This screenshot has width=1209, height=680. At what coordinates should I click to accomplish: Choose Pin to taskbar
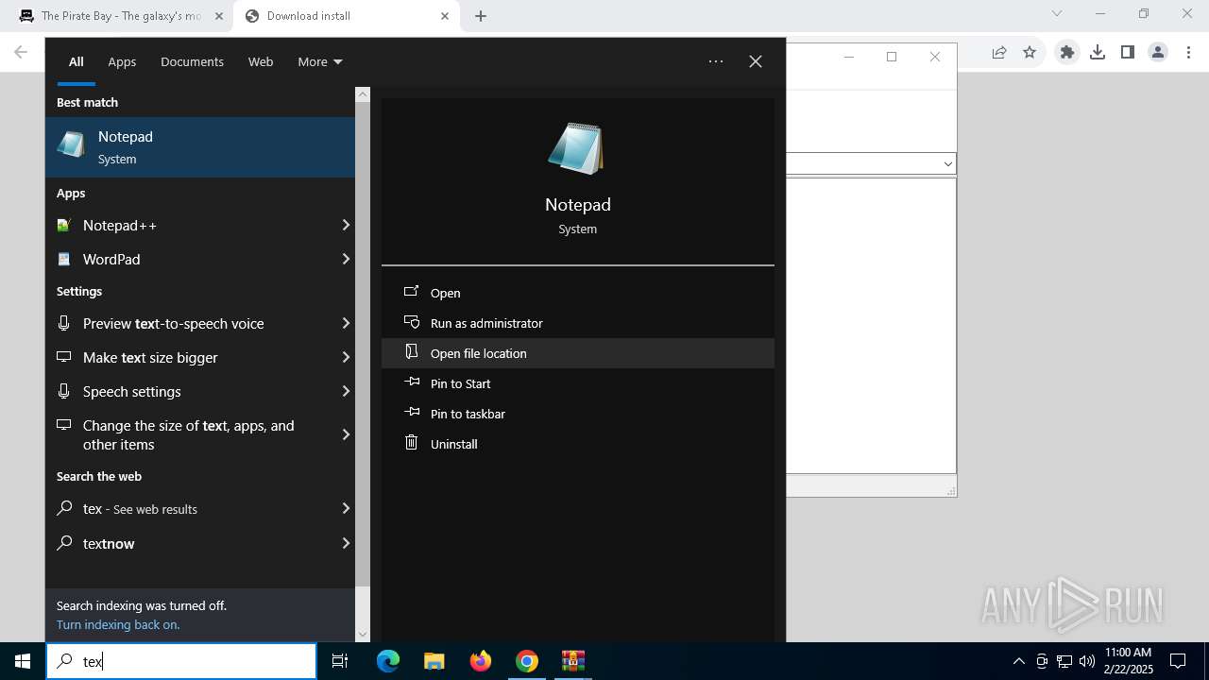click(578, 414)
